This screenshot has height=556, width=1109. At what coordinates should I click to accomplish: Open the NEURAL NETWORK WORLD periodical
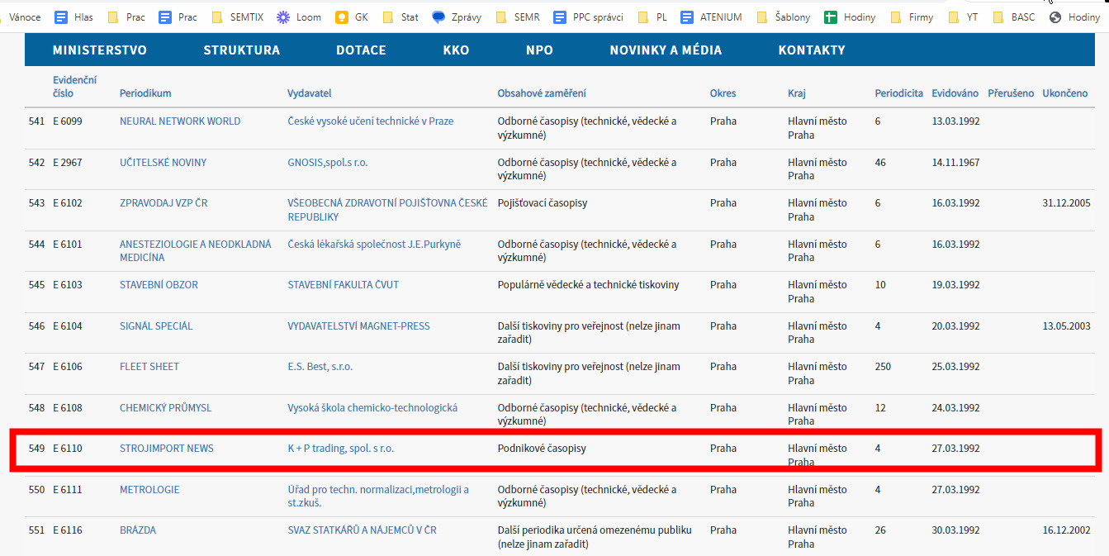180,121
